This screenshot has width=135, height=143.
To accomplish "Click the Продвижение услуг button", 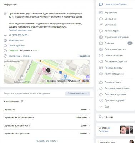I will tap(77, 93).
